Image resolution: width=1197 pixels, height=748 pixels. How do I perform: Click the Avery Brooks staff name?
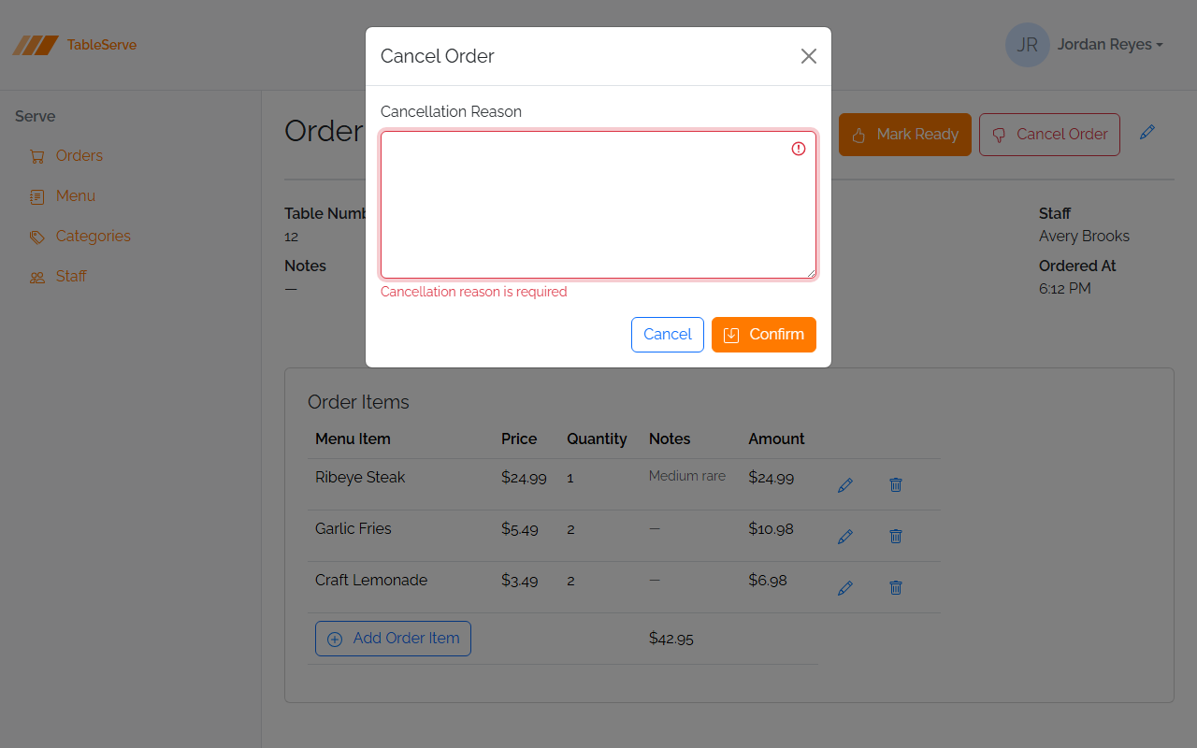[x=1084, y=237]
